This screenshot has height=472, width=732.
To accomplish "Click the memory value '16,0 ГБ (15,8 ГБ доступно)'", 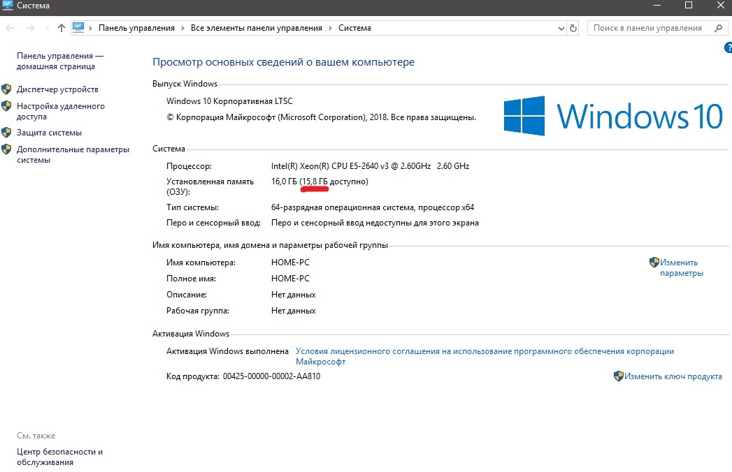I will point(320,182).
